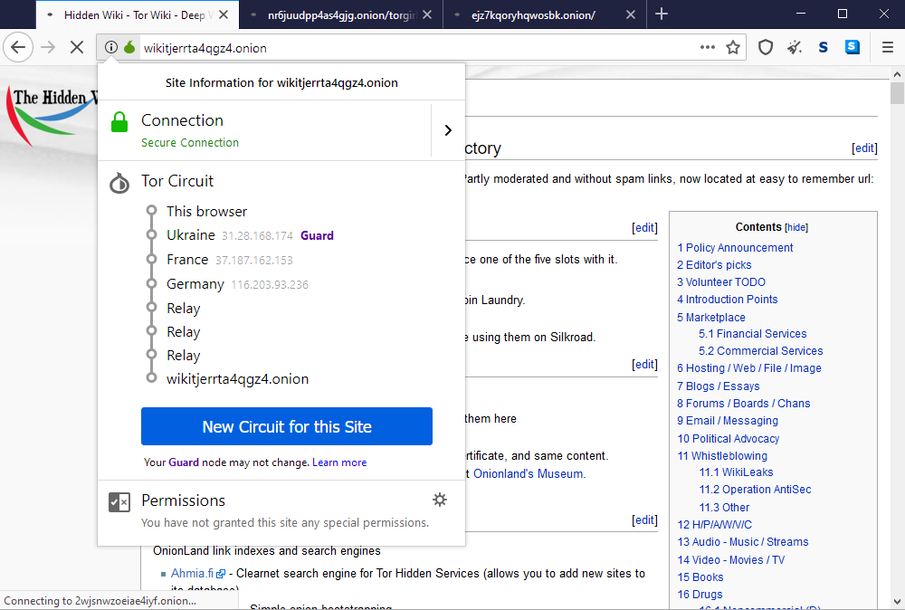
Task: Open 7 Blogs / Essays link
Action: click(718, 386)
